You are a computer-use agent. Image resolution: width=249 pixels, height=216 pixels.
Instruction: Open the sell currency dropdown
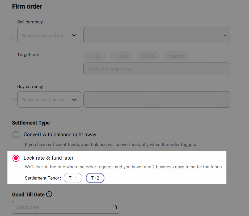49,35
